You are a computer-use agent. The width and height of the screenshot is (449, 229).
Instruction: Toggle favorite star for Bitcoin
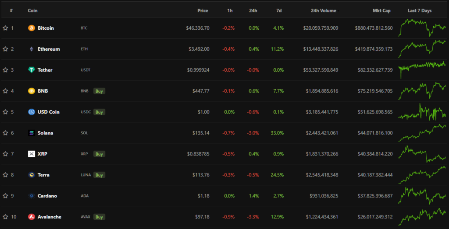pos(5,28)
